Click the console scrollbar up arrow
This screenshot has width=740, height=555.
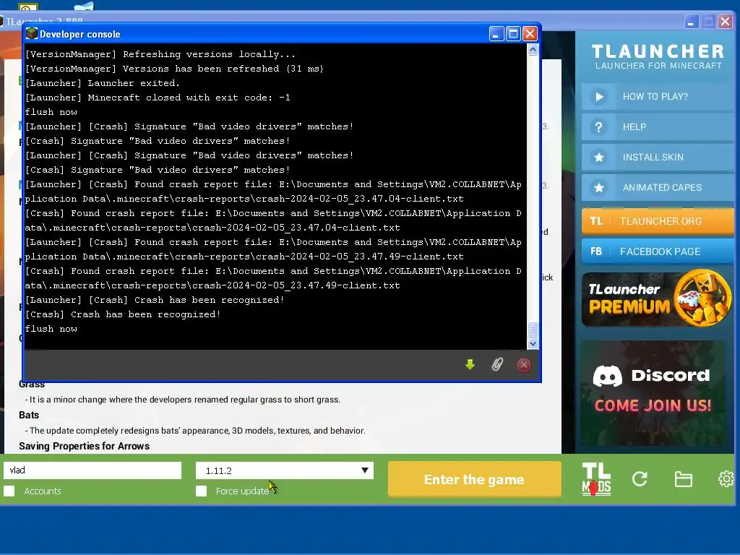click(533, 50)
